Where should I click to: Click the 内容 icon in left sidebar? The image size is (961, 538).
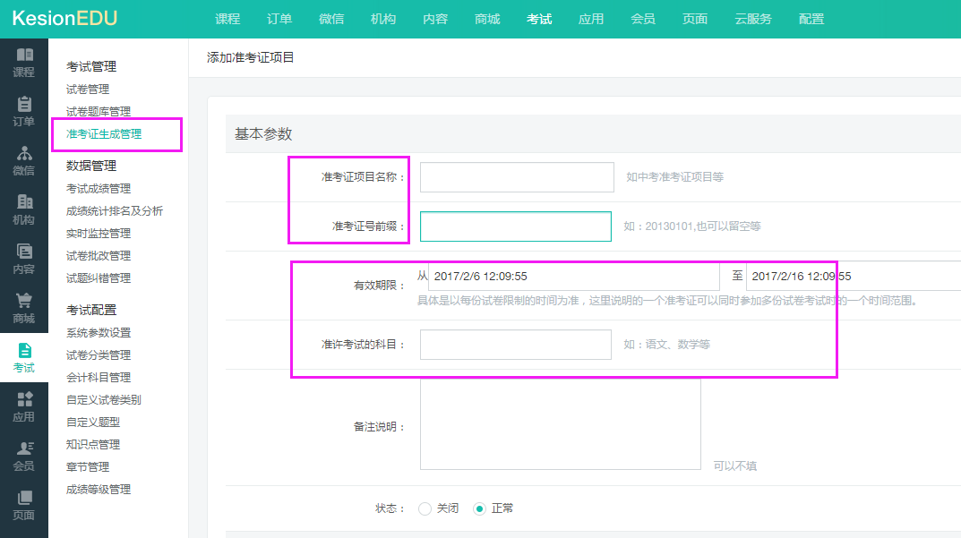(x=24, y=252)
